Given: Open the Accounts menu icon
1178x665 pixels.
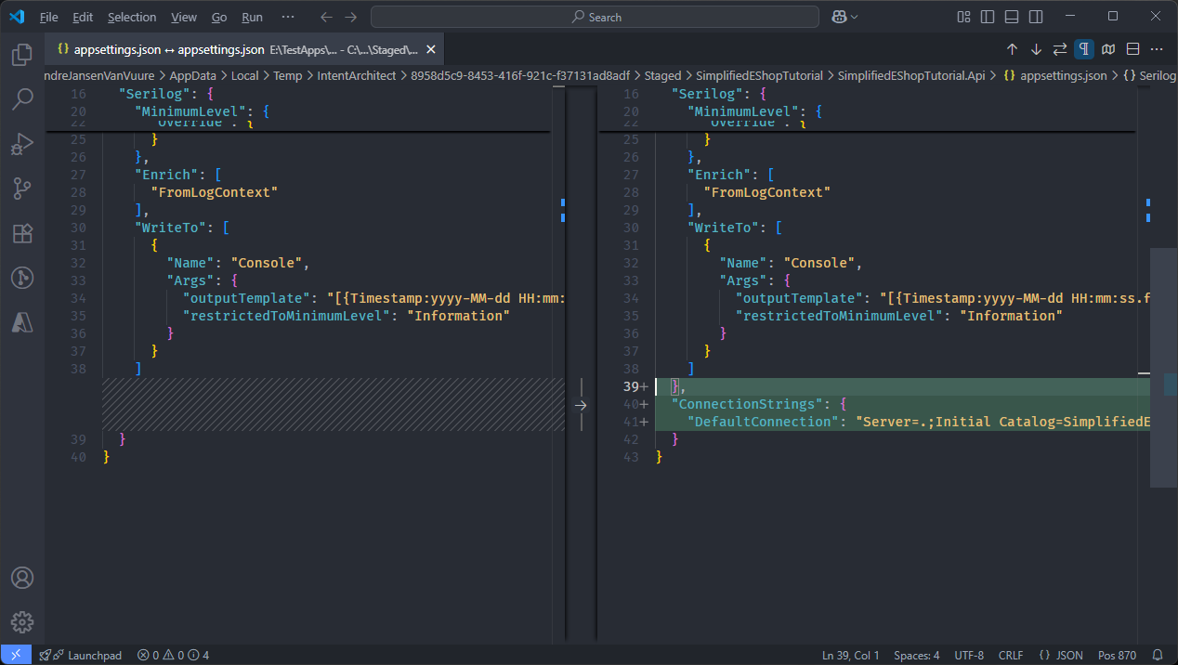Looking at the screenshot, I should (22, 578).
